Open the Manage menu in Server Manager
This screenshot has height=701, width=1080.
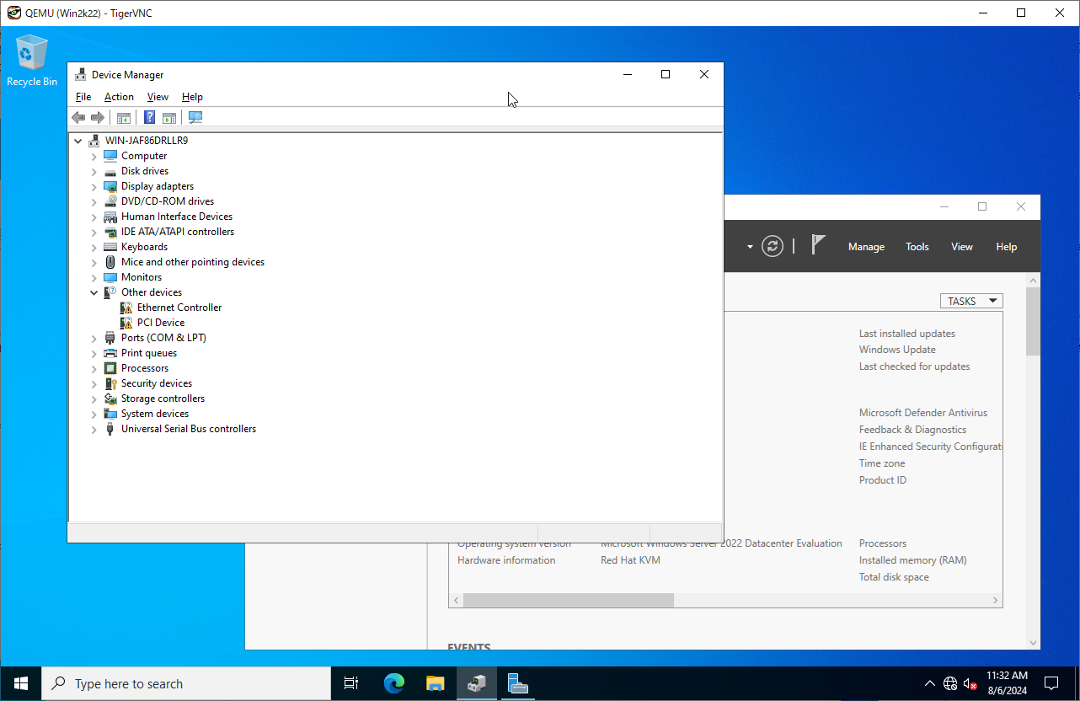866,247
